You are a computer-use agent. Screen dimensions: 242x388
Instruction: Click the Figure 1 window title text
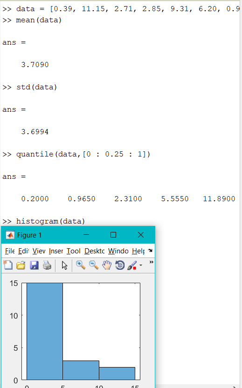point(29,235)
